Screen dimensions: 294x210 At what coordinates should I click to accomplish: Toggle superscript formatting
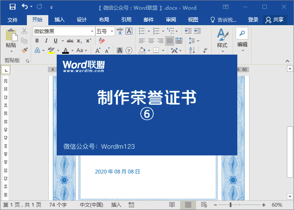89,40
